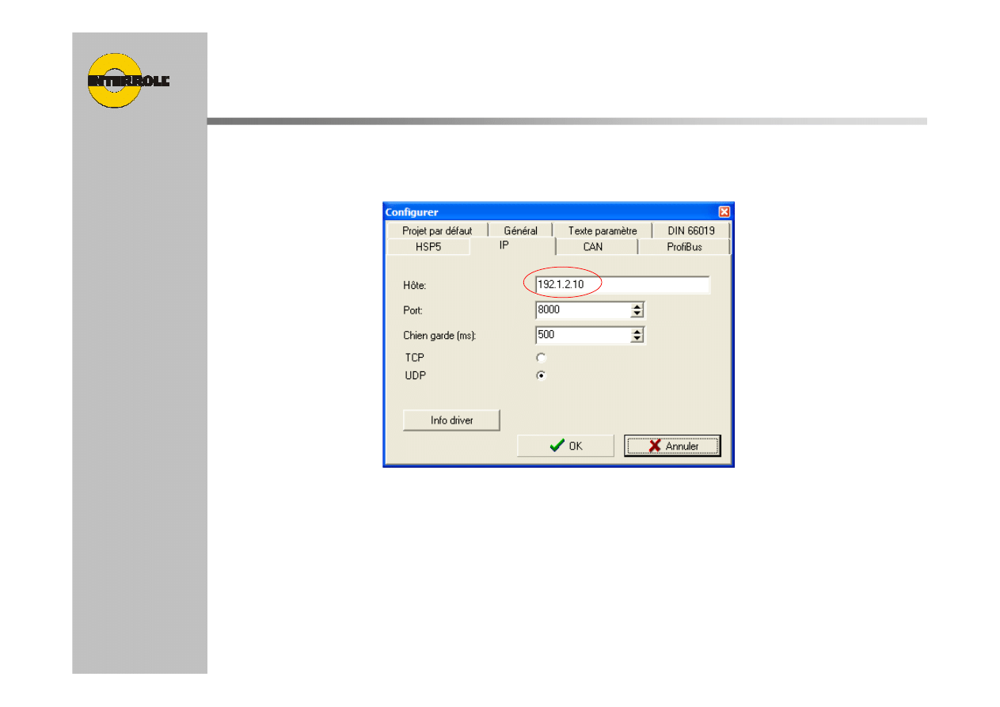Close the Configurer dialog window
The image size is (1000, 707).
[724, 212]
